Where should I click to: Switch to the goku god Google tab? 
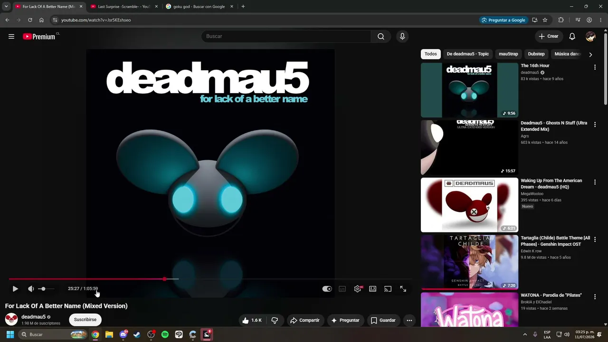(199, 7)
